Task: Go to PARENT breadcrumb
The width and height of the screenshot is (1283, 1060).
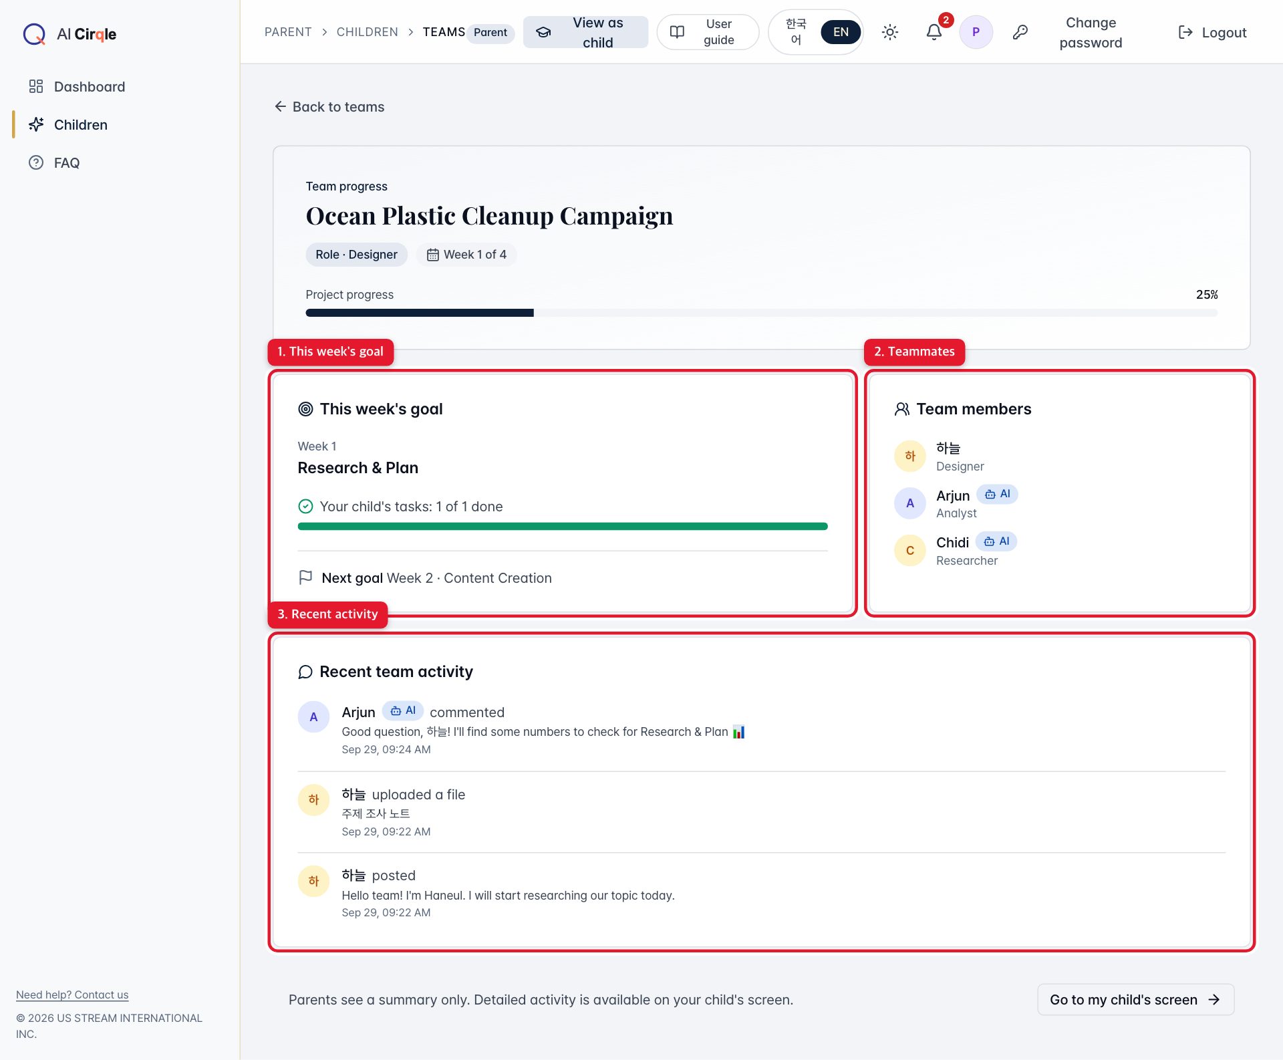Action: tap(288, 32)
